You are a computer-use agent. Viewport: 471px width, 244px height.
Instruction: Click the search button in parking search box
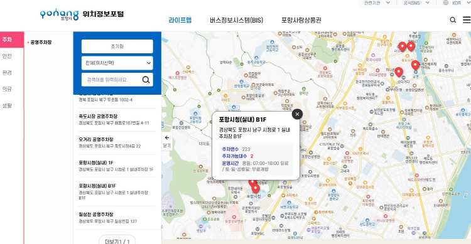tap(146, 80)
